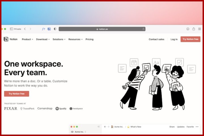Click the One workspace. Every team. headline
The height and width of the screenshot is (136, 204).
33,68
